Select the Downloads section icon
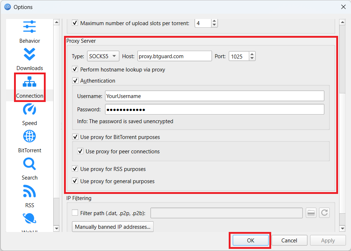 coord(29,55)
